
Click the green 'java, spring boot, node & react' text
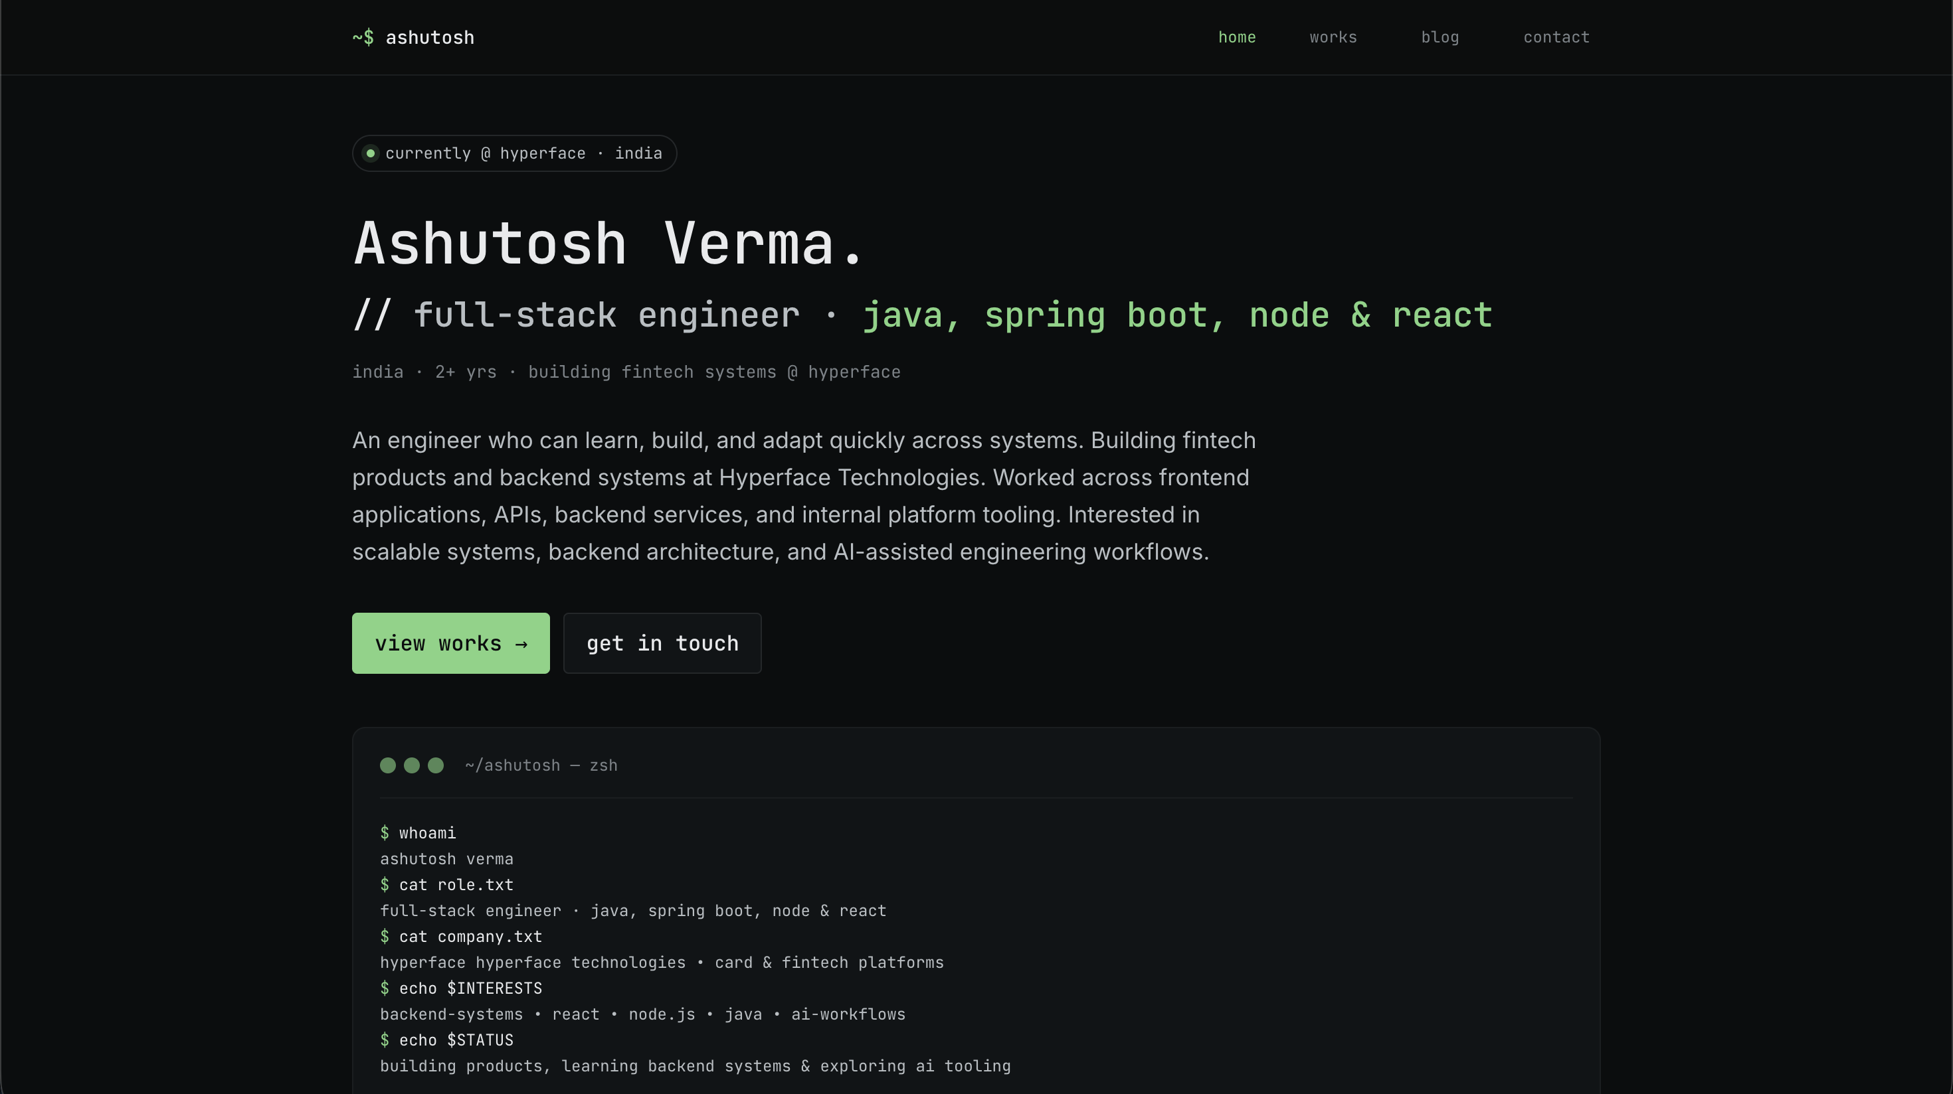pos(1177,315)
